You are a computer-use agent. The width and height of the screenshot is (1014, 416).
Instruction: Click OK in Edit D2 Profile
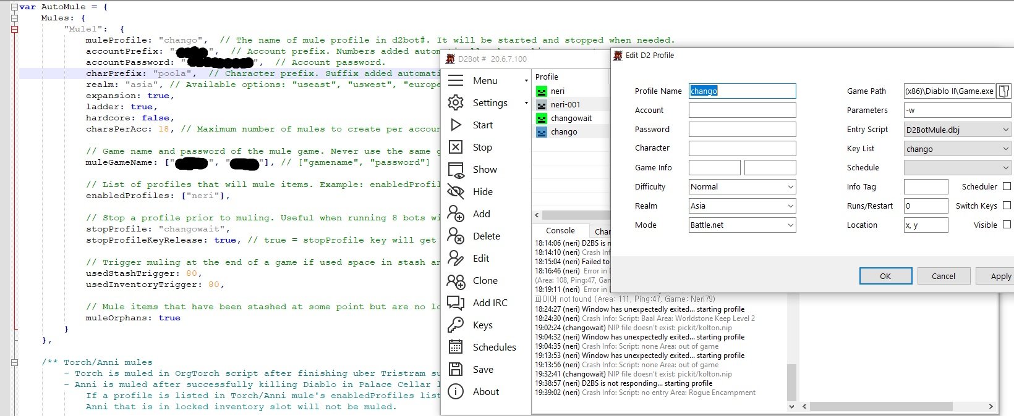[885, 276]
